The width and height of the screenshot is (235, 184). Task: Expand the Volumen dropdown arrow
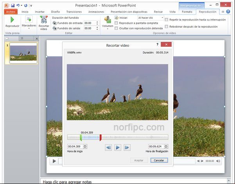click(x=108, y=29)
